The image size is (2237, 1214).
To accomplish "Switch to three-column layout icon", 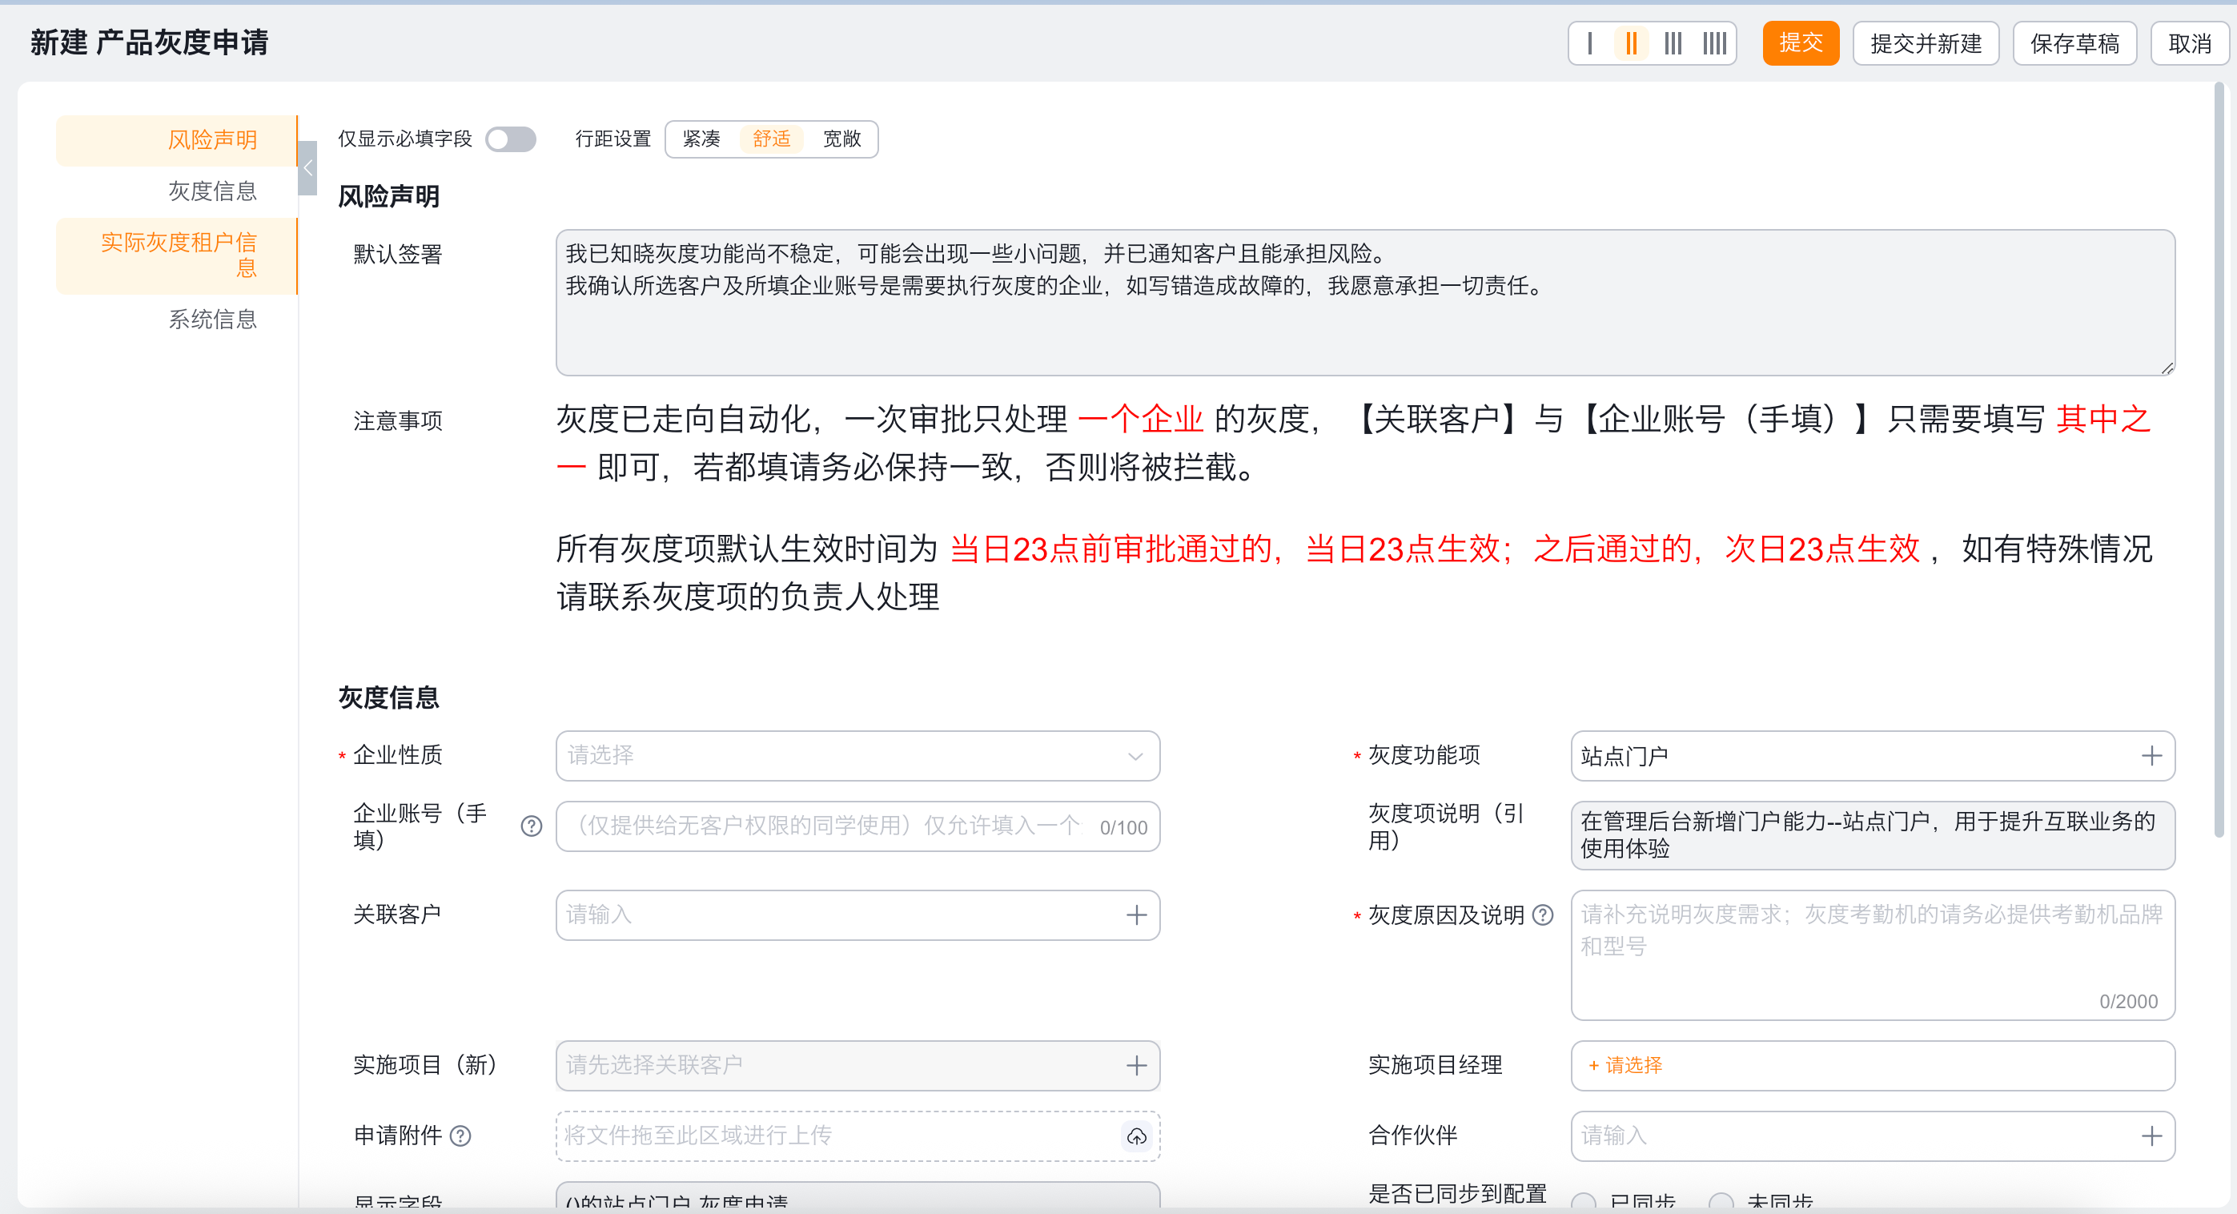I will coord(1673,43).
